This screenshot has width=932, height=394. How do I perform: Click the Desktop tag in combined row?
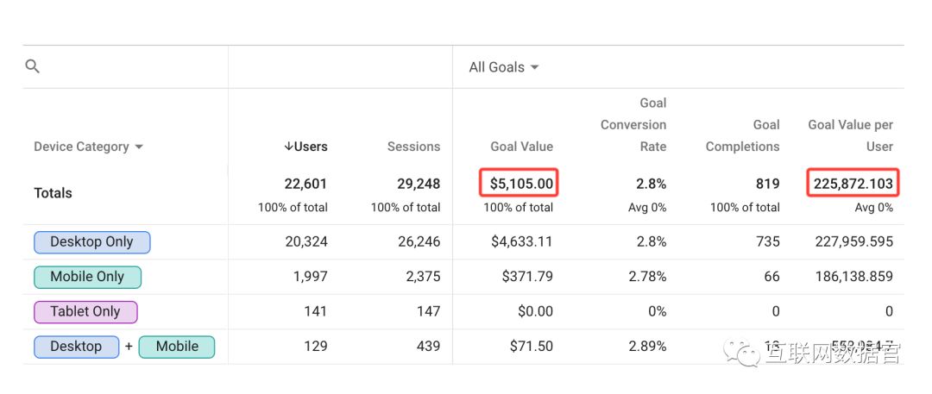[76, 347]
